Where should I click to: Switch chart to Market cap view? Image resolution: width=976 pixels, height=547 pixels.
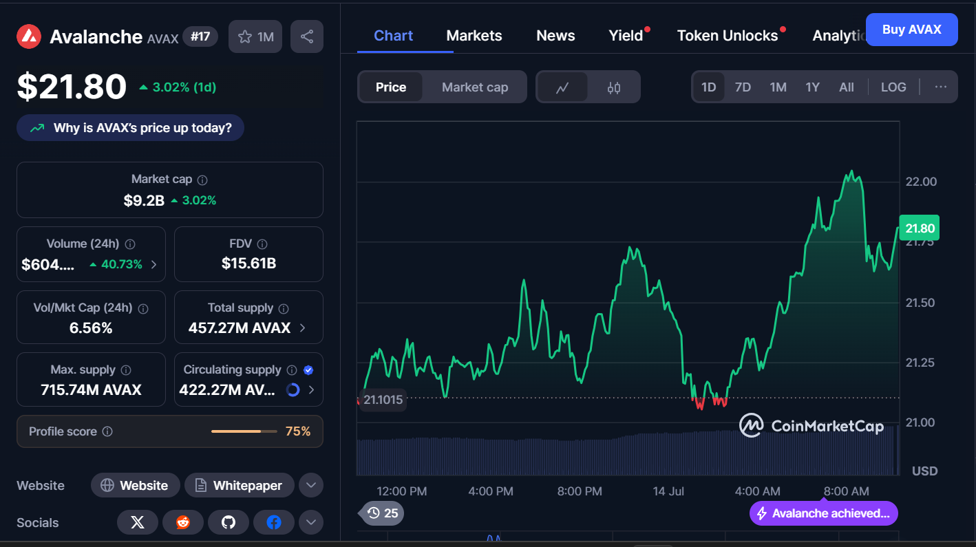coord(475,87)
